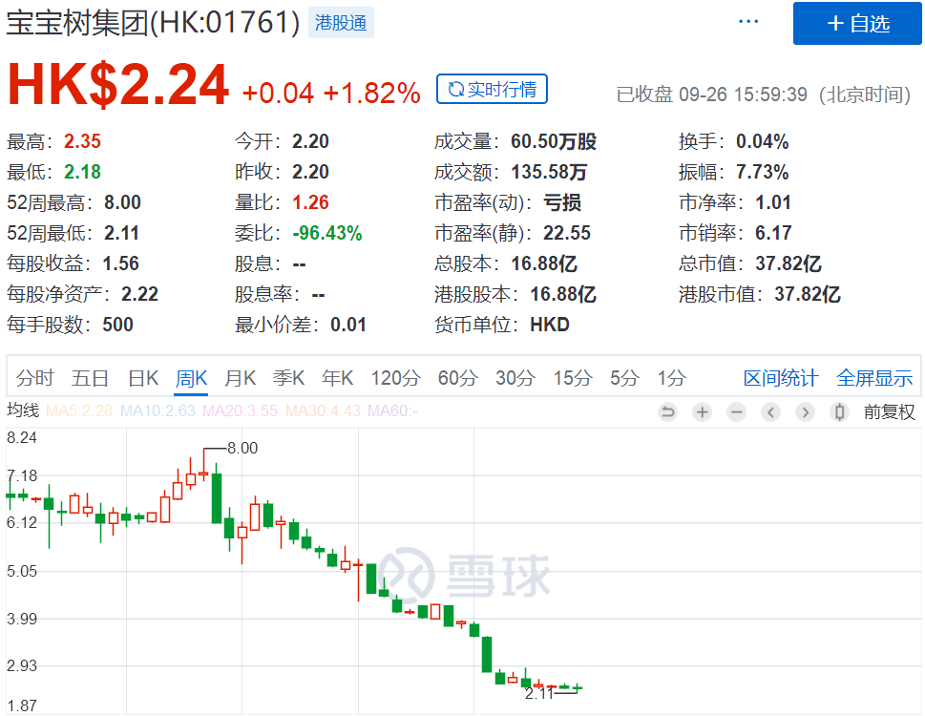The image size is (925, 716).
Task: Click the 港股市值 value 37.82亿
Action: pos(807,294)
